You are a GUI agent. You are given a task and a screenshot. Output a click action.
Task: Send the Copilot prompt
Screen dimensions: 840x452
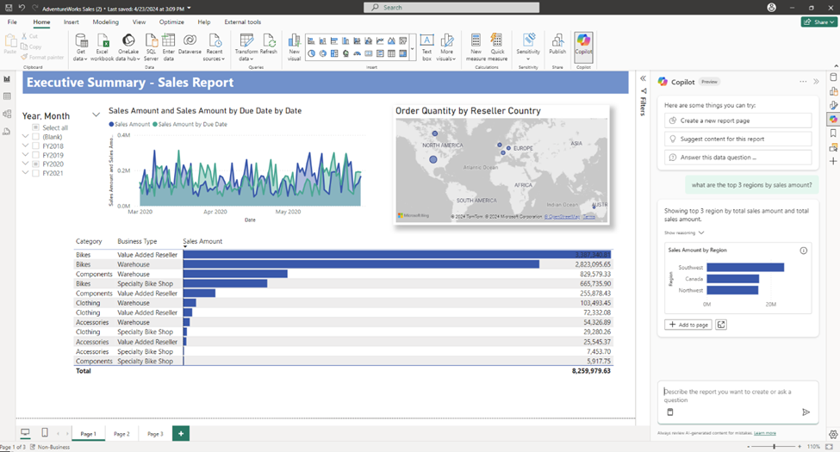click(x=806, y=412)
